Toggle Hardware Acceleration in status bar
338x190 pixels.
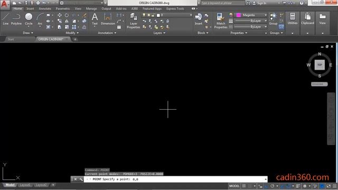coord(322,186)
